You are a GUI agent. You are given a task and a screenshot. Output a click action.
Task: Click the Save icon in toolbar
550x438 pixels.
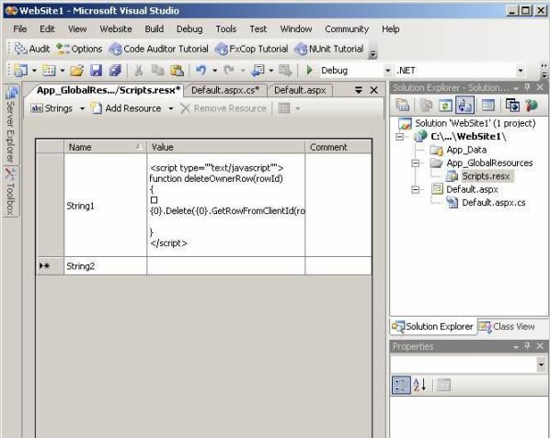pos(96,71)
